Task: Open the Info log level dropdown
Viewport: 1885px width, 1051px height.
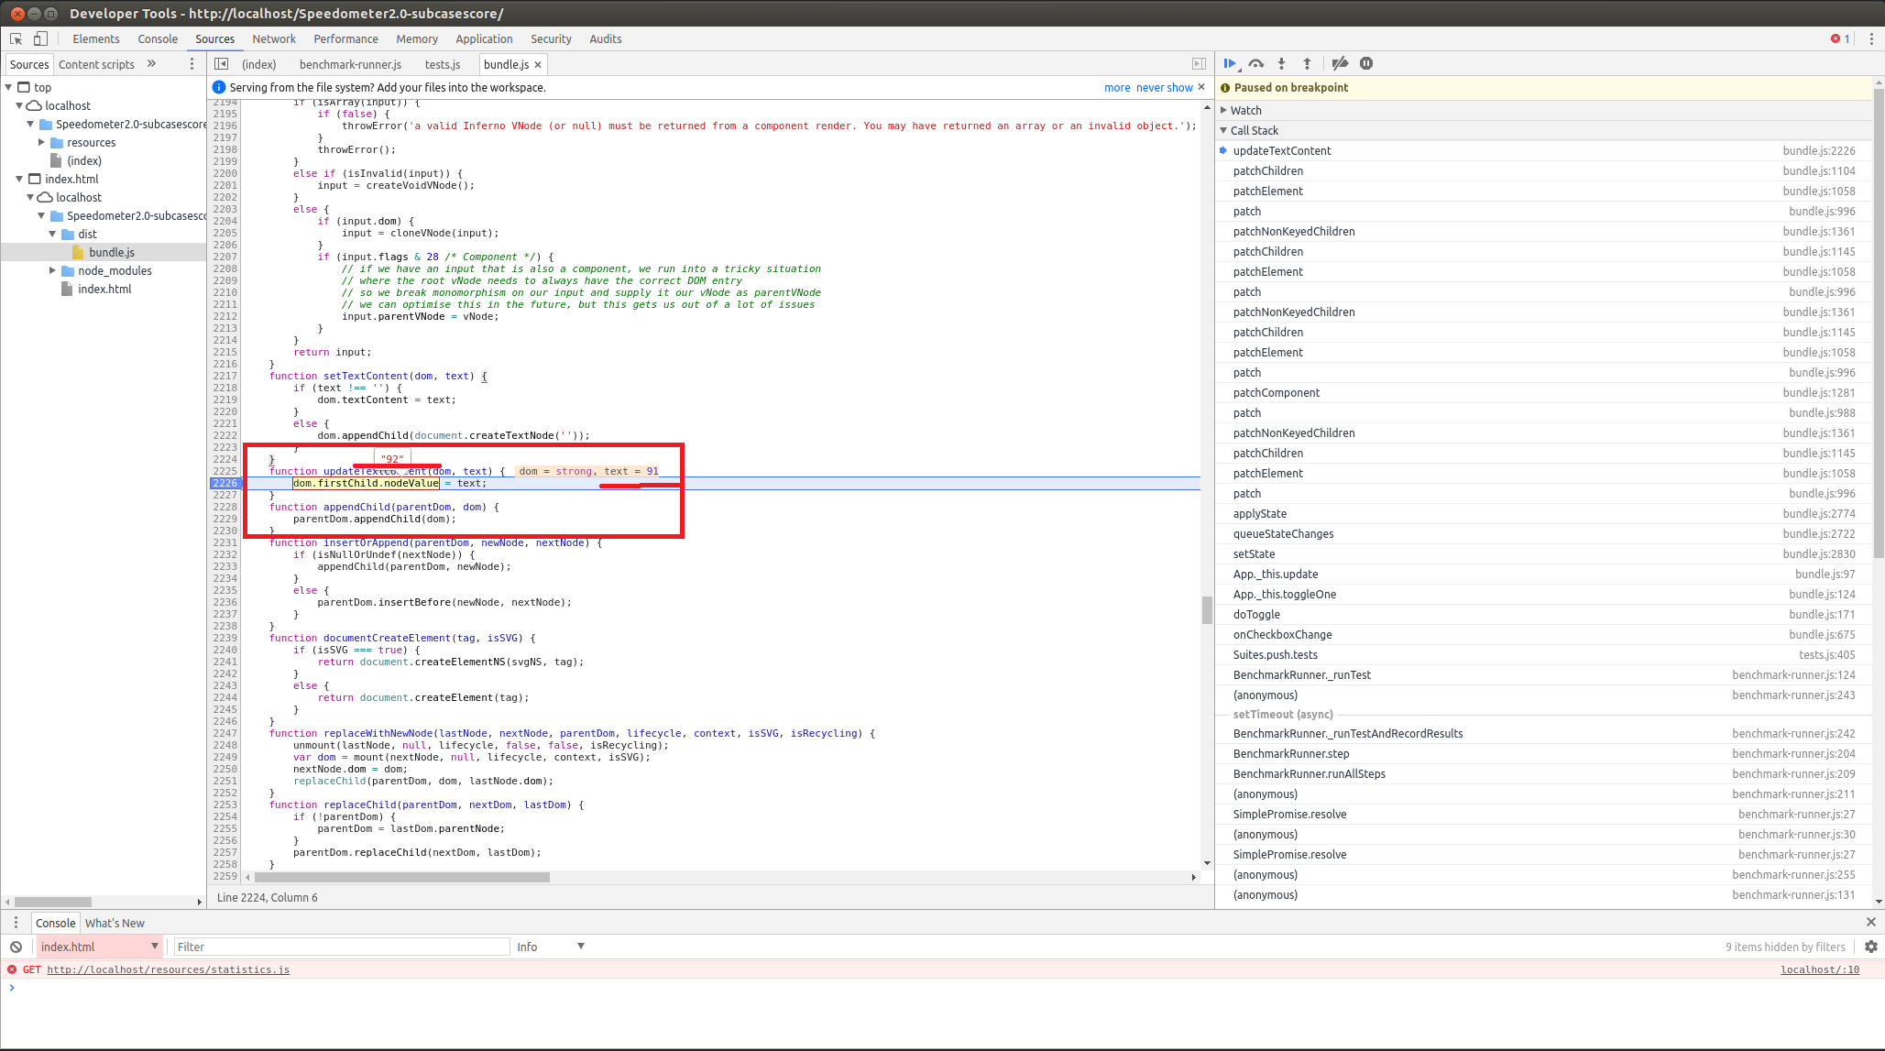Action: [550, 946]
